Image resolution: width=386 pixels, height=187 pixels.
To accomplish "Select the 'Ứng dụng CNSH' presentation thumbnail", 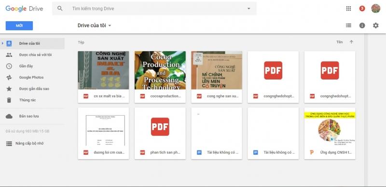I will pyautogui.click(x=330, y=126).
